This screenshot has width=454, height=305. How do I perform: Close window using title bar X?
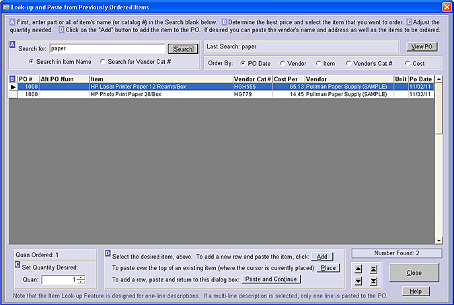(447, 7)
